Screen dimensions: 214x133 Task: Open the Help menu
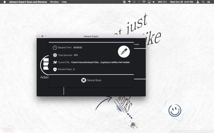pyautogui.click(x=64, y=2)
